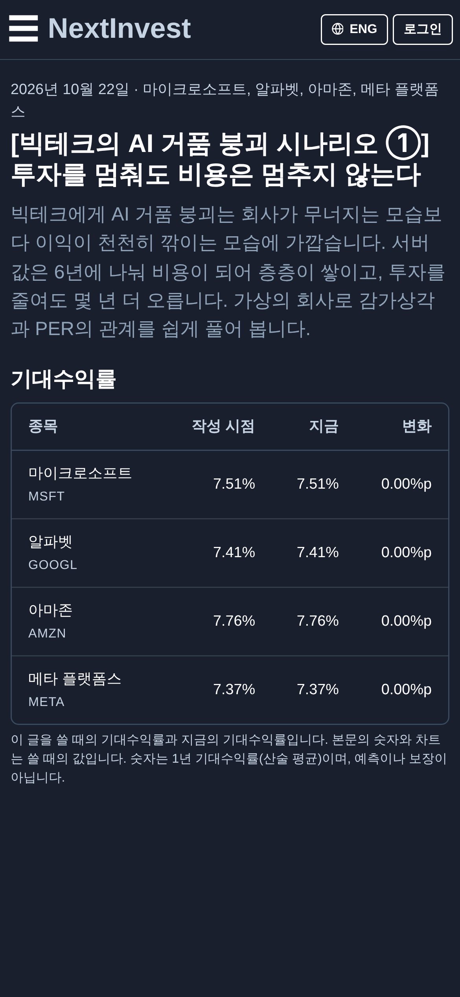Open the hamburger menu icon

point(24,28)
